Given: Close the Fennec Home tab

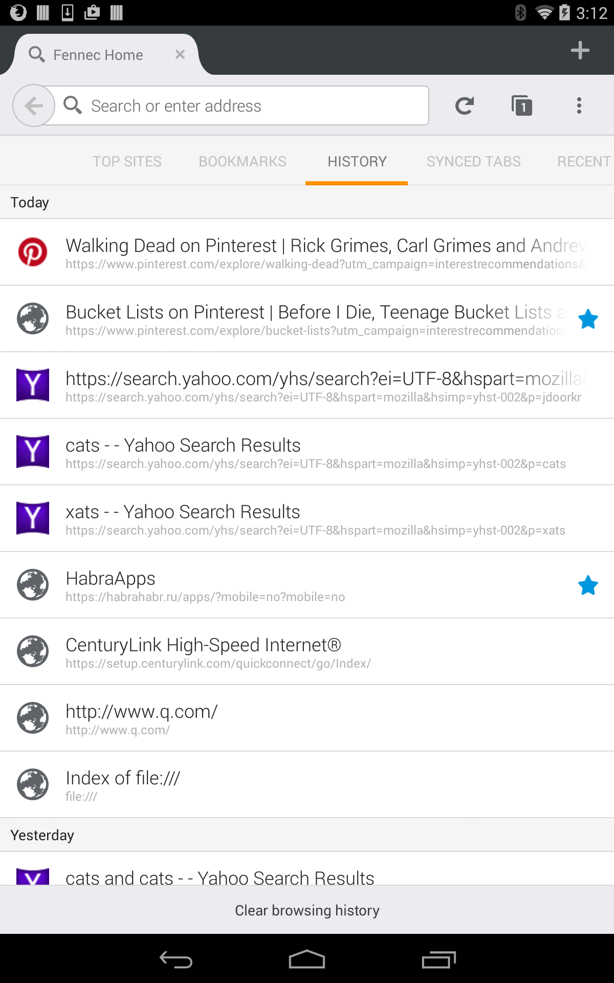Looking at the screenshot, I should pos(180,54).
